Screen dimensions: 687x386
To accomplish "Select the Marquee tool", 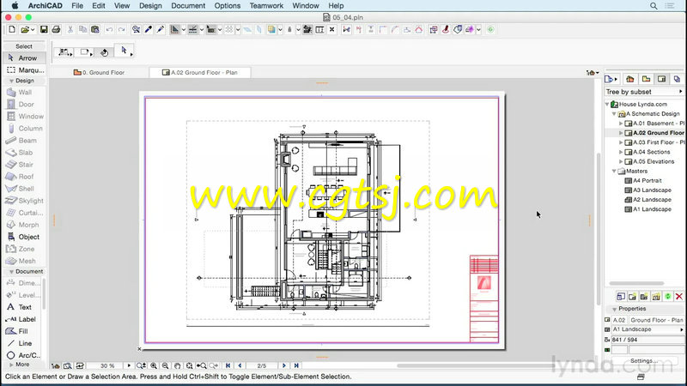I will coord(24,70).
